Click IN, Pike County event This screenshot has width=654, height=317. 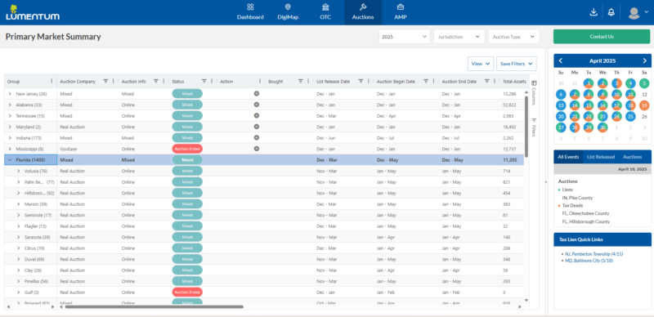(577, 198)
